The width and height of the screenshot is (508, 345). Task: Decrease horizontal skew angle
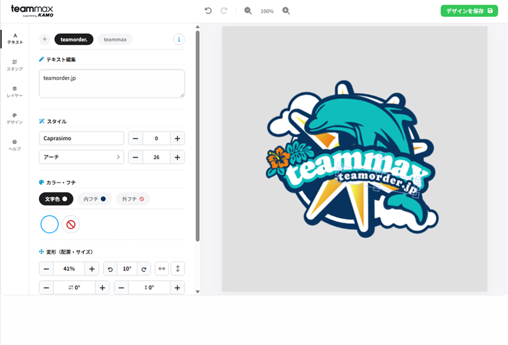click(x=46, y=288)
